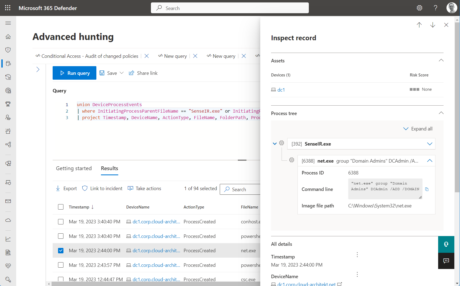The width and height of the screenshot is (460, 286).
Task: Open Reports chart sidebar icon
Action: click(8, 239)
